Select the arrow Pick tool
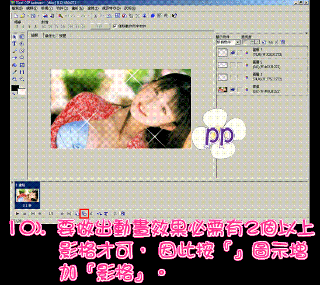Screen dimensions: 320x285 tap(14, 37)
